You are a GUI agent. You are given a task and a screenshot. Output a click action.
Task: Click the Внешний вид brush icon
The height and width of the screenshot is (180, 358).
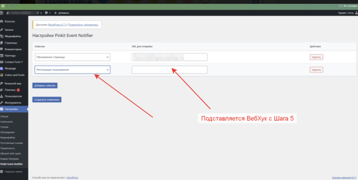point(2,83)
